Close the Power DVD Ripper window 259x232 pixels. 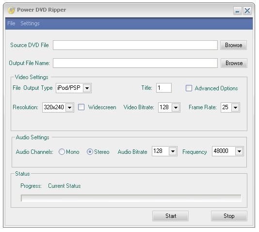pyautogui.click(x=247, y=11)
